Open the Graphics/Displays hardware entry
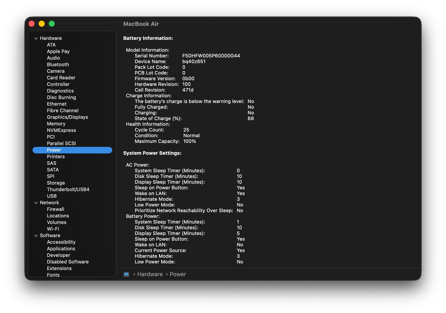The height and width of the screenshot is (313, 446). (67, 117)
